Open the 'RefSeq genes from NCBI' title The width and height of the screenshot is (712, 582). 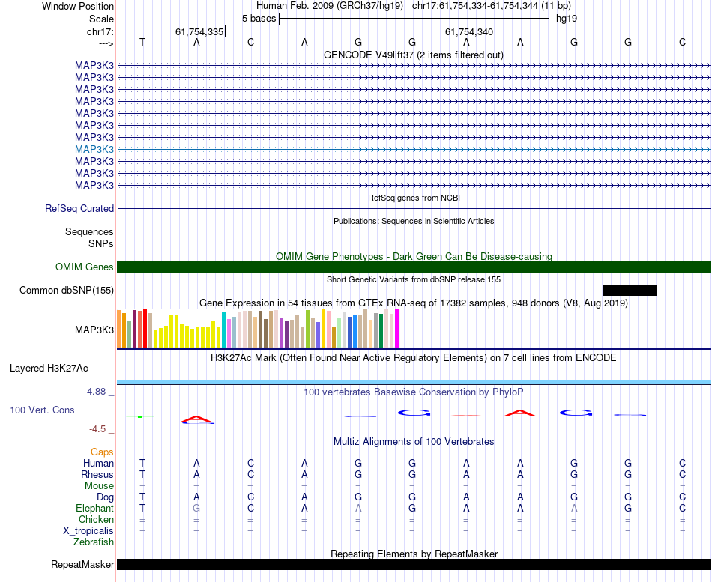[414, 198]
